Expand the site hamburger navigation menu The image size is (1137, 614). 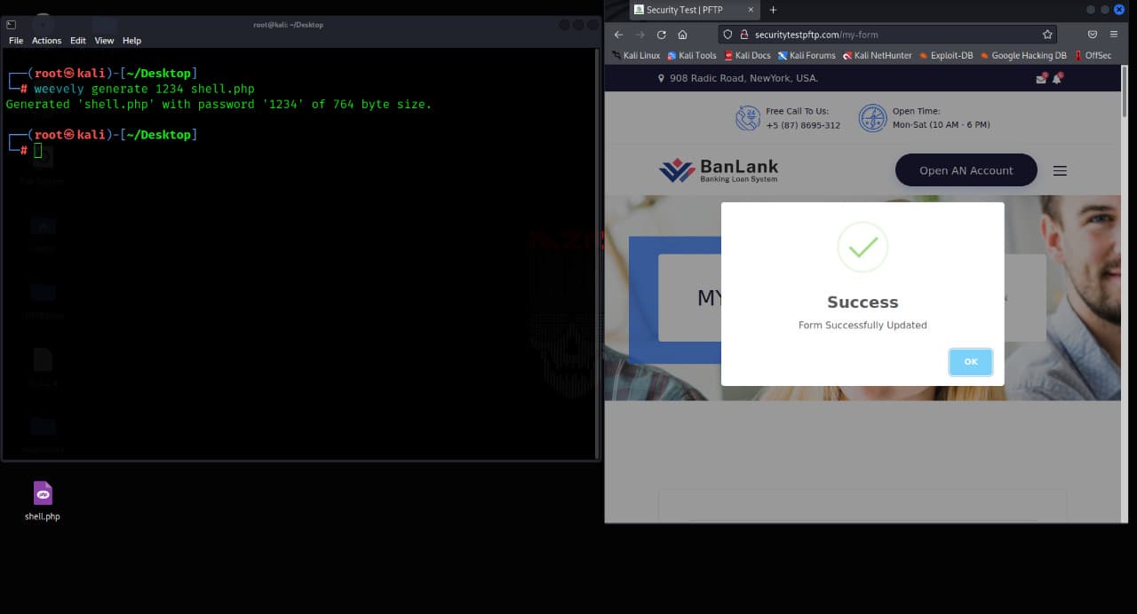(1060, 170)
